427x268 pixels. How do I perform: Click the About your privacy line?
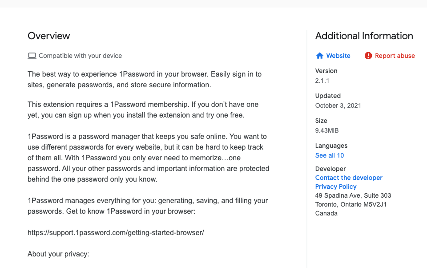click(58, 254)
